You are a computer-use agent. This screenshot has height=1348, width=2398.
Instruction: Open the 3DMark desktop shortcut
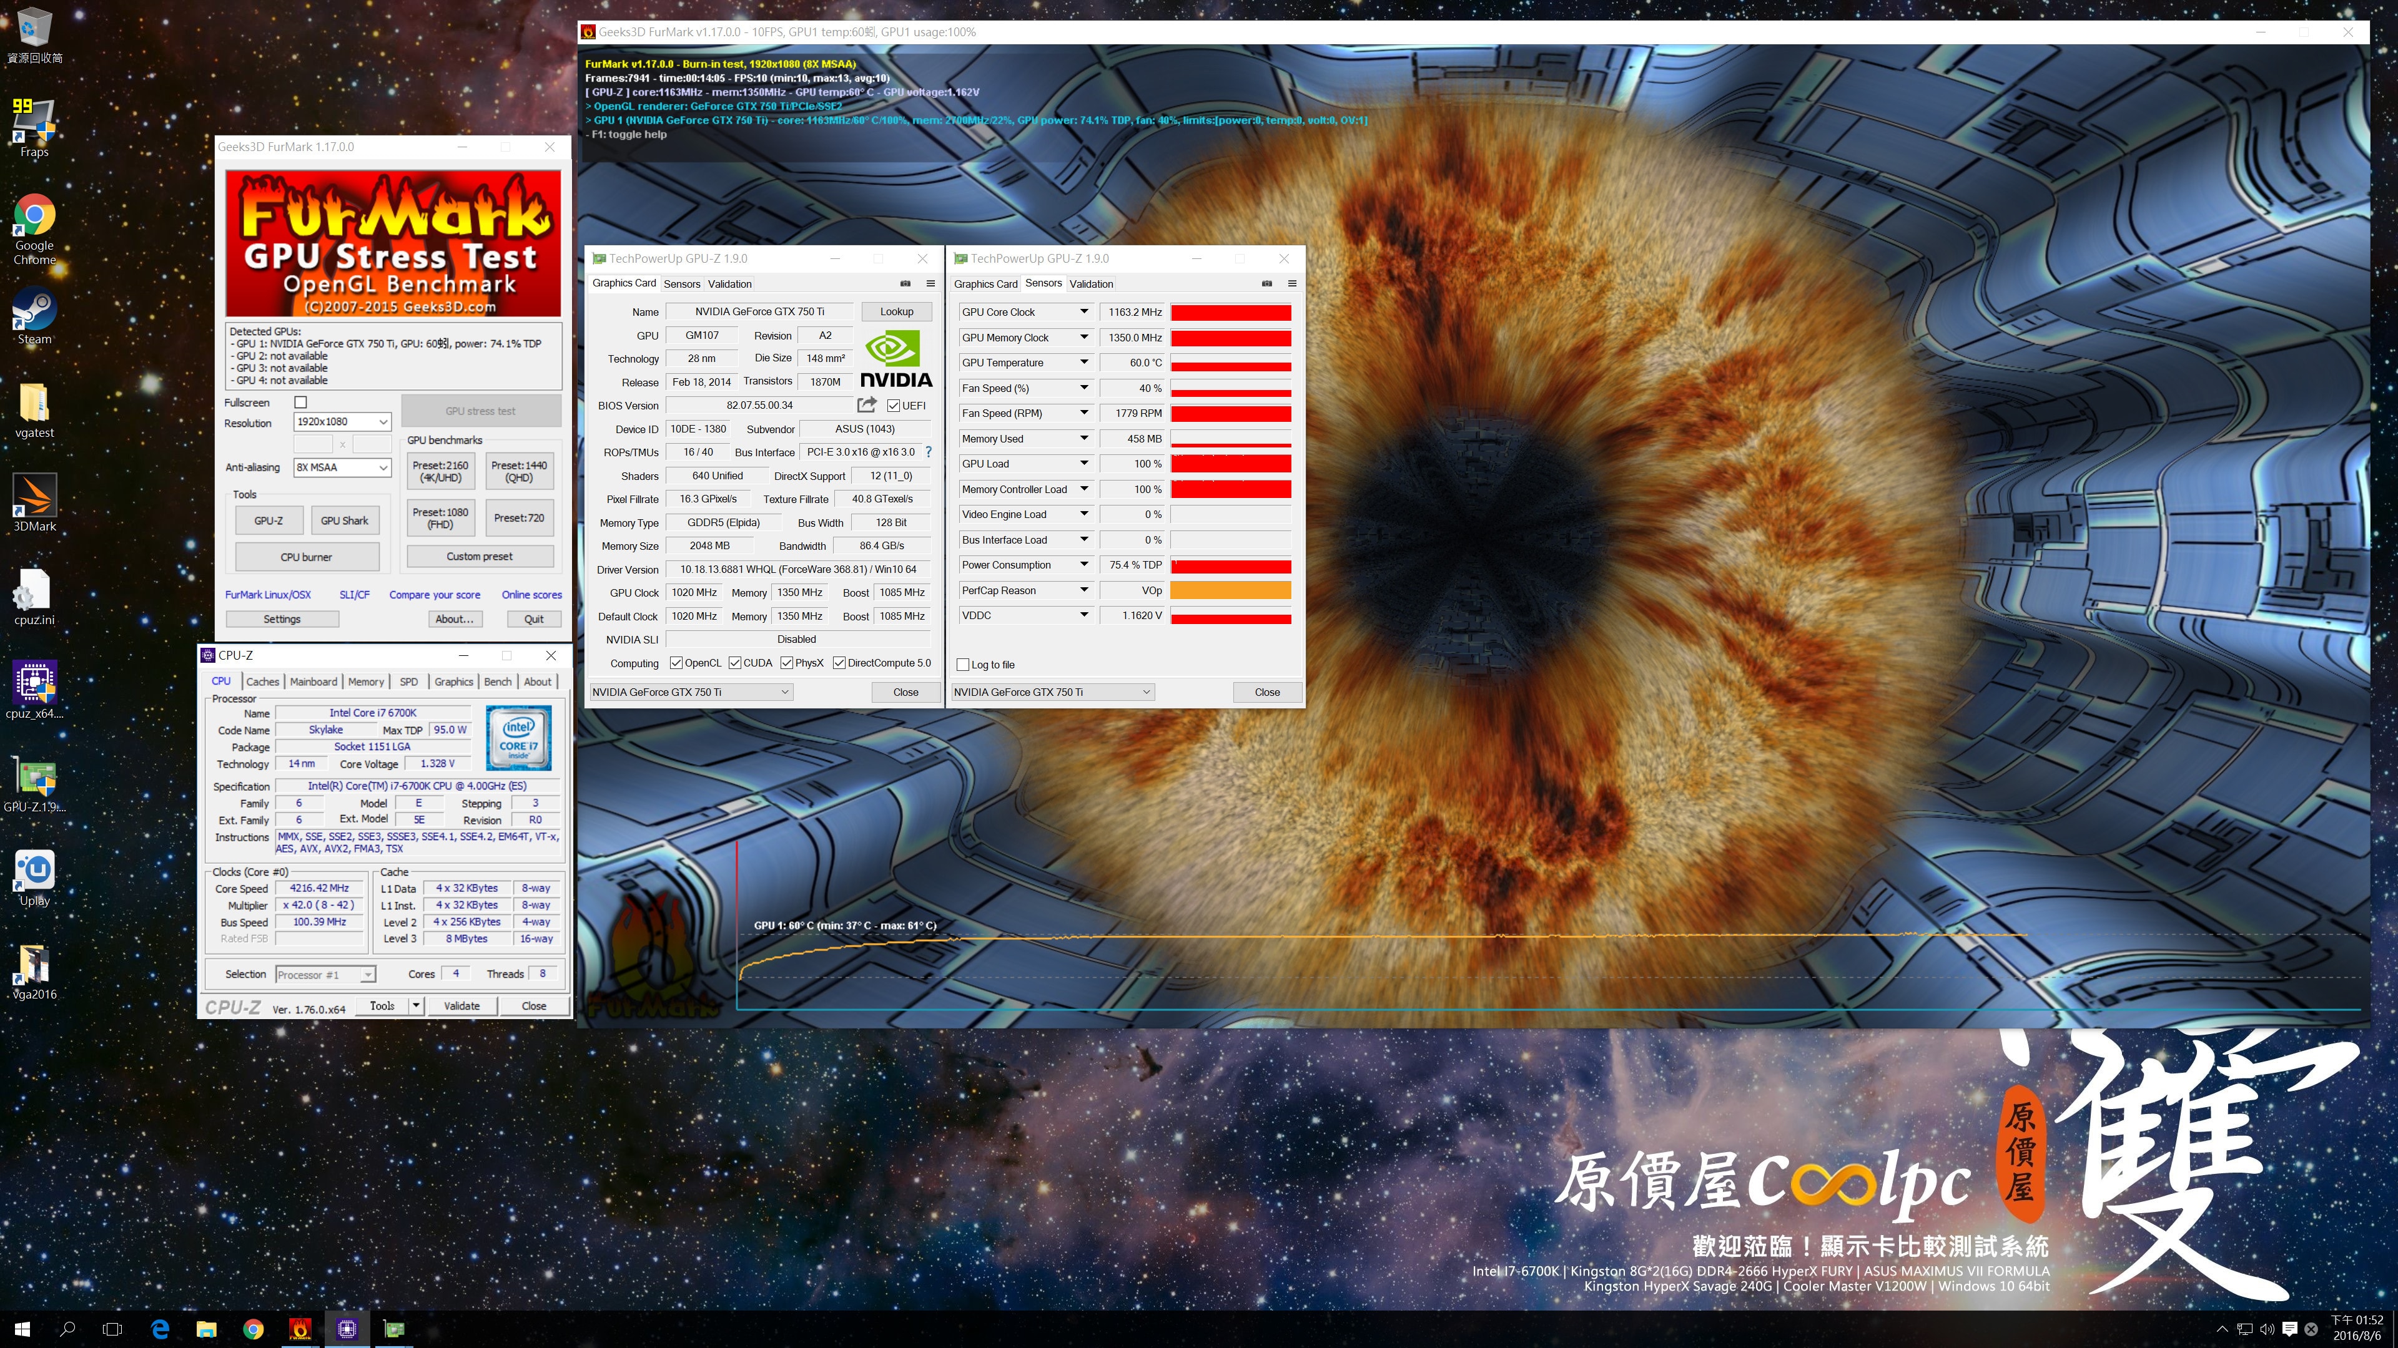point(34,503)
